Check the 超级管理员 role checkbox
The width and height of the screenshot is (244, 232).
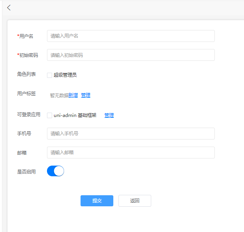tap(49, 75)
